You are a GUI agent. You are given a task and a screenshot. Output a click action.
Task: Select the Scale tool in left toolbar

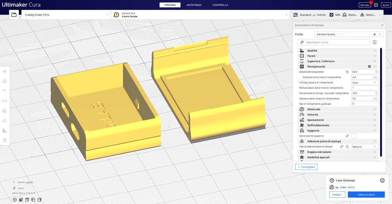point(5,82)
